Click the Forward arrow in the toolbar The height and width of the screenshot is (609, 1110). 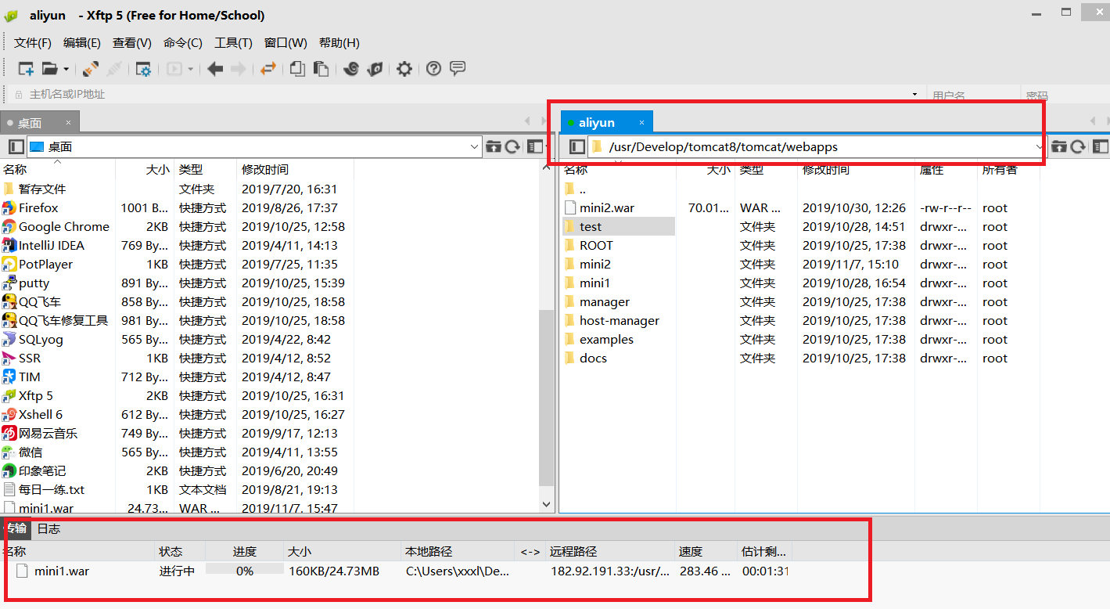click(x=239, y=69)
